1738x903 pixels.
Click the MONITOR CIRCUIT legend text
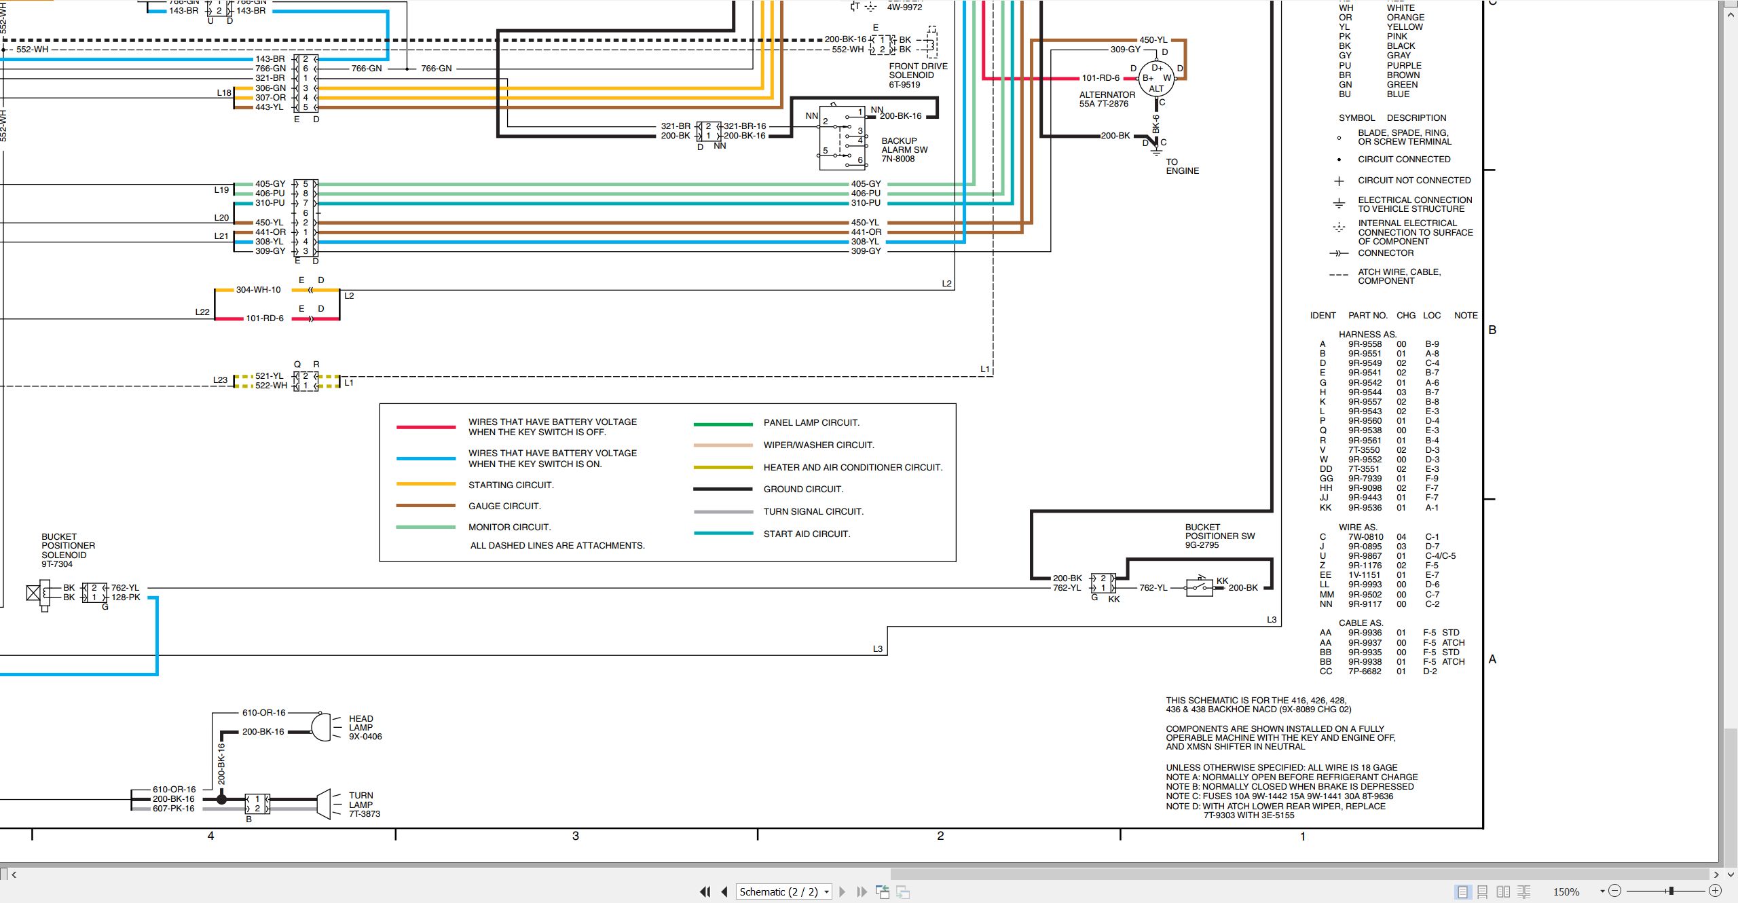[509, 527]
